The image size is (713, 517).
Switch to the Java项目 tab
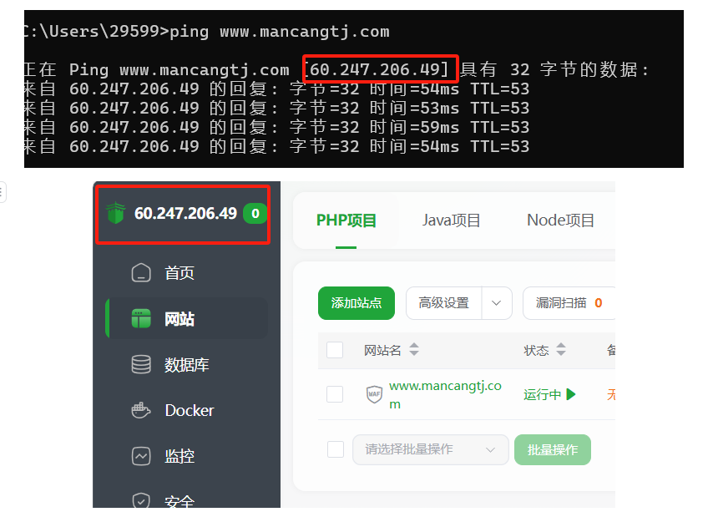coord(451,220)
